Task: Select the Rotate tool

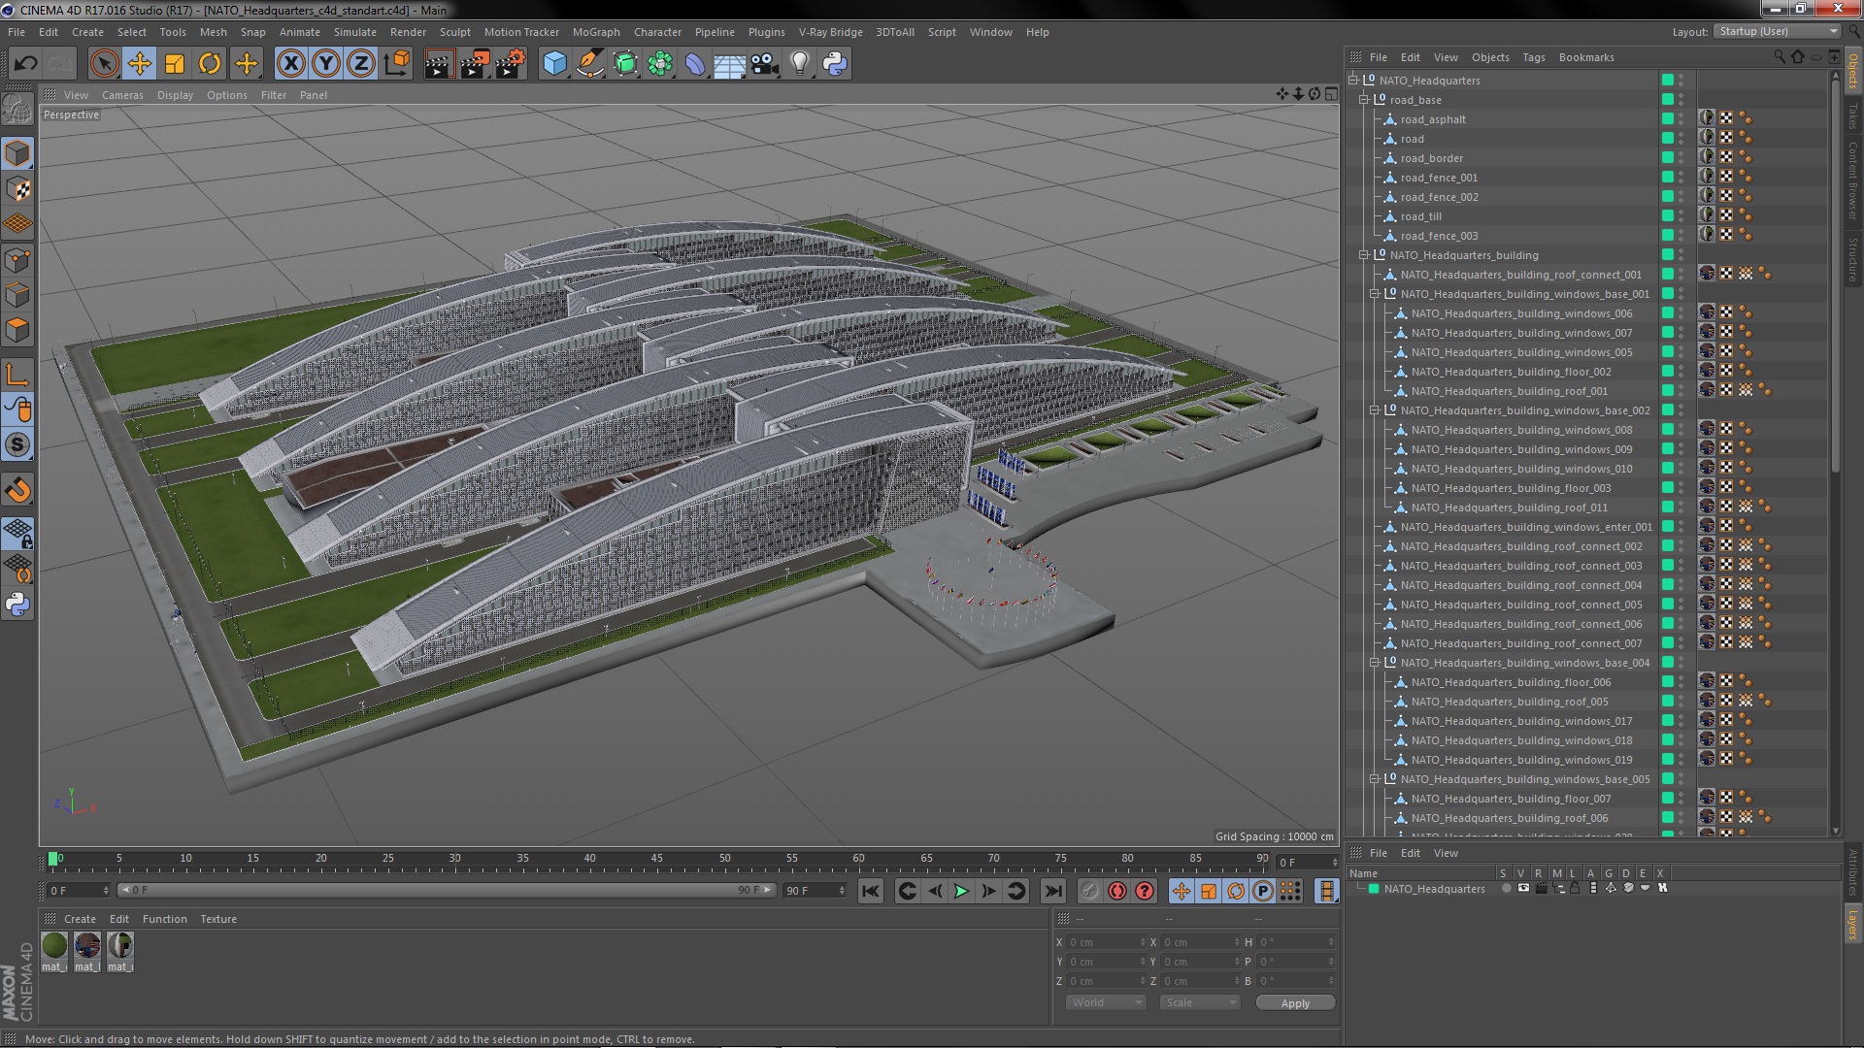Action: tap(210, 64)
